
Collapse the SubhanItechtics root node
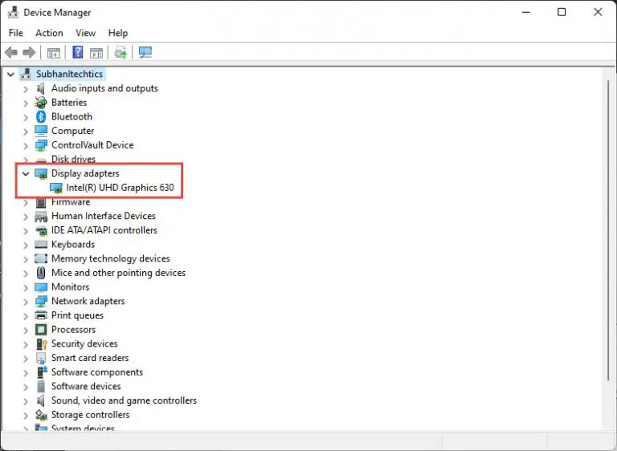tap(10, 74)
